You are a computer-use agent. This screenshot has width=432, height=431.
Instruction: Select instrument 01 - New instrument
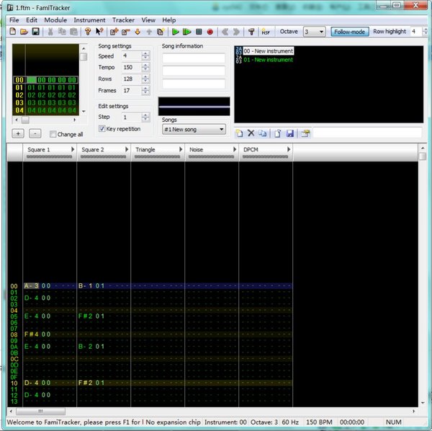pyautogui.click(x=269, y=60)
